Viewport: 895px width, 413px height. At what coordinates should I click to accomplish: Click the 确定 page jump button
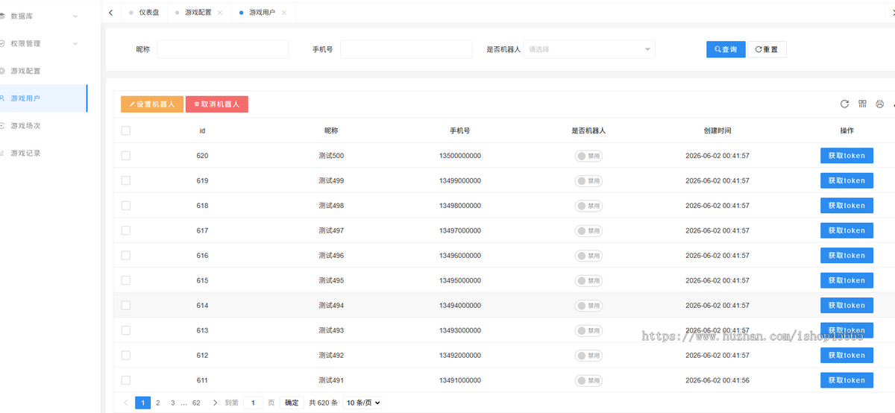click(292, 403)
